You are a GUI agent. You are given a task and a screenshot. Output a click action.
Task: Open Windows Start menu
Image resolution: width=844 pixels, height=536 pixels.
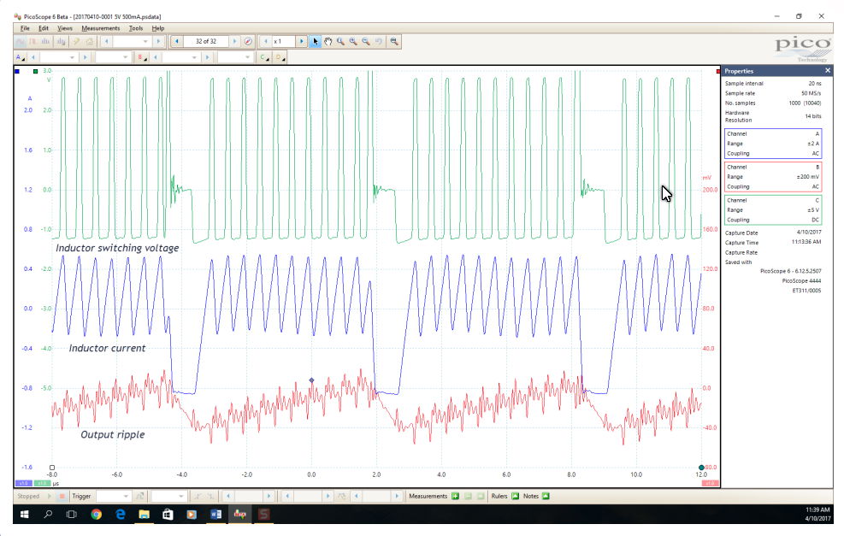pos(24,515)
